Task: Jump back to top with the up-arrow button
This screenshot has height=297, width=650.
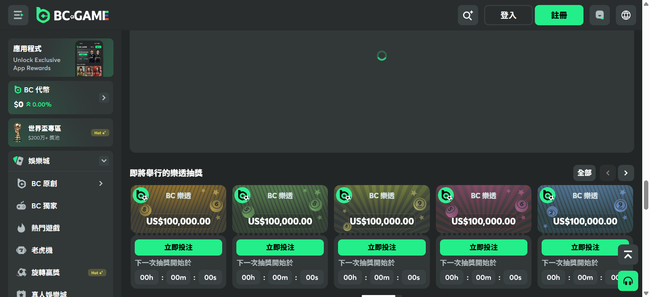Action: 628,255
